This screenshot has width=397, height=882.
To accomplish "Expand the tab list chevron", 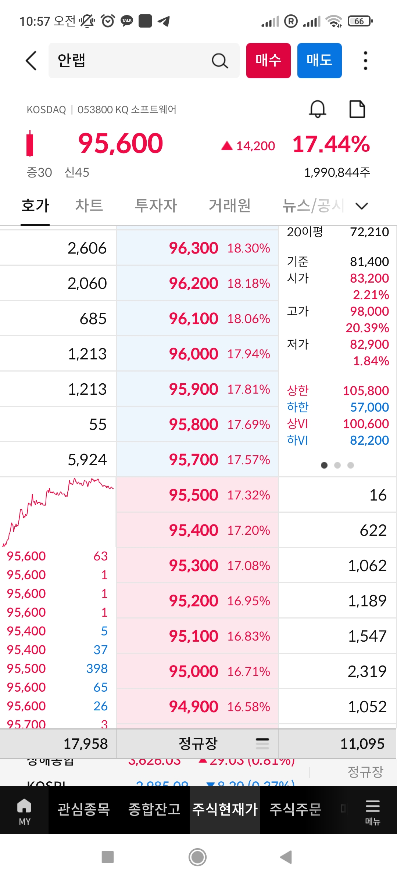I will tap(362, 206).
